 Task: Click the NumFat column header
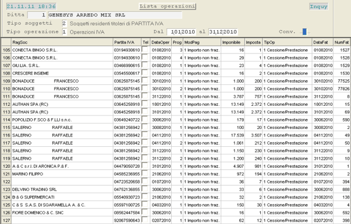coord(341,41)
